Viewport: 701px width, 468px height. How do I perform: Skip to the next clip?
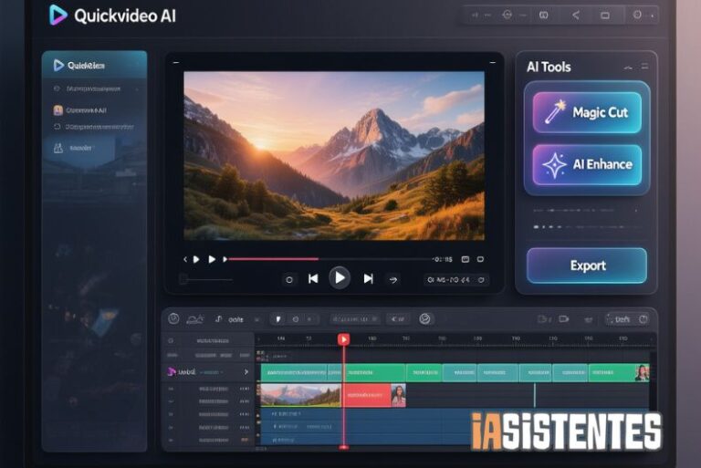368,279
